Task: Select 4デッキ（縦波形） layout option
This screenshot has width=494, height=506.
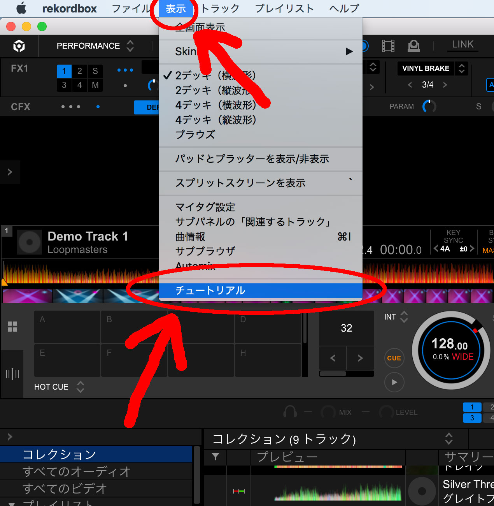Action: coord(216,120)
